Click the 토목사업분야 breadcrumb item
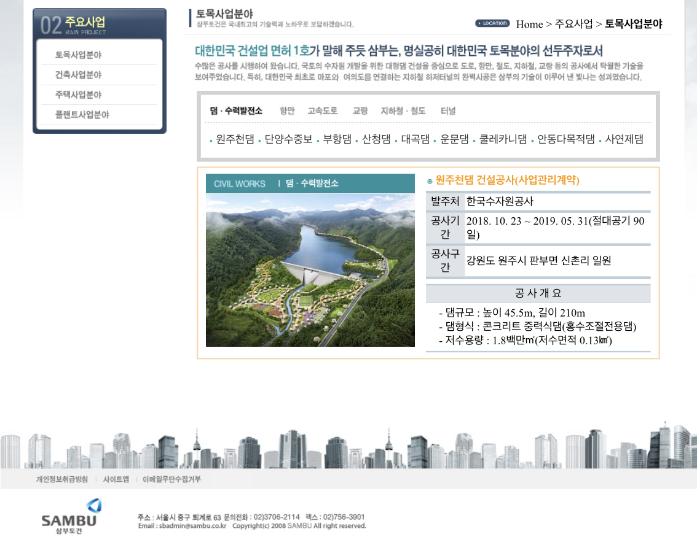 pyautogui.click(x=634, y=24)
